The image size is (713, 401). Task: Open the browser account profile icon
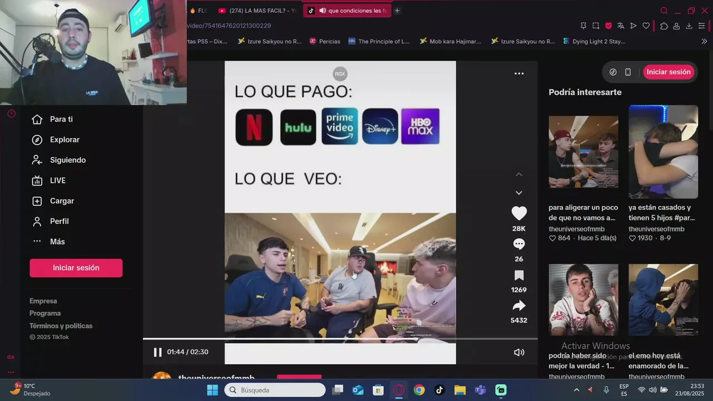click(676, 26)
